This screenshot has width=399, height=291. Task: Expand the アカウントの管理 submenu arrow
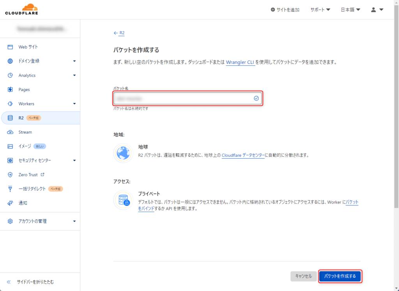pos(74,221)
